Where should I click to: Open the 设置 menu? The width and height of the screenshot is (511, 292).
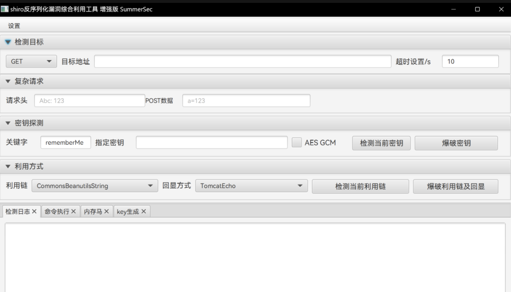(14, 26)
